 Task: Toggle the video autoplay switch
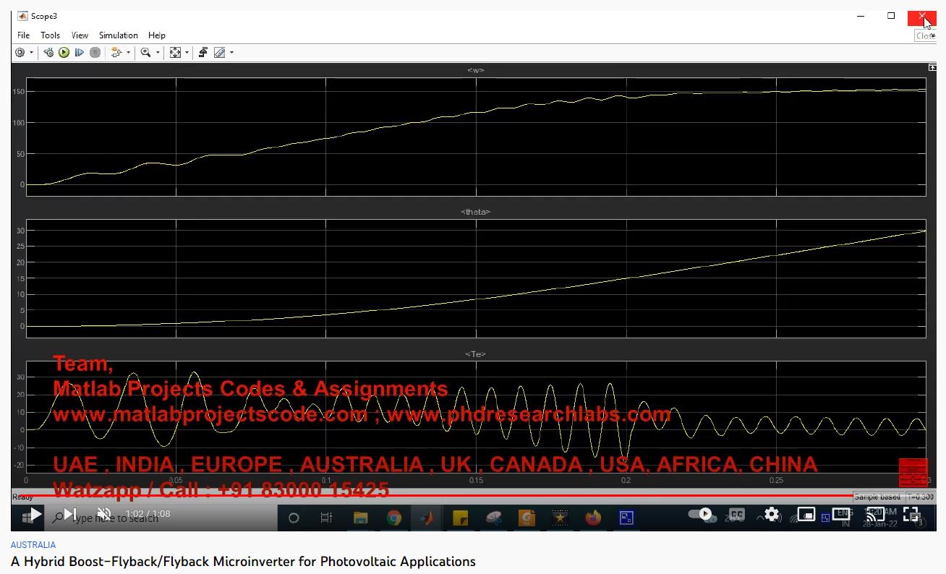[699, 514]
